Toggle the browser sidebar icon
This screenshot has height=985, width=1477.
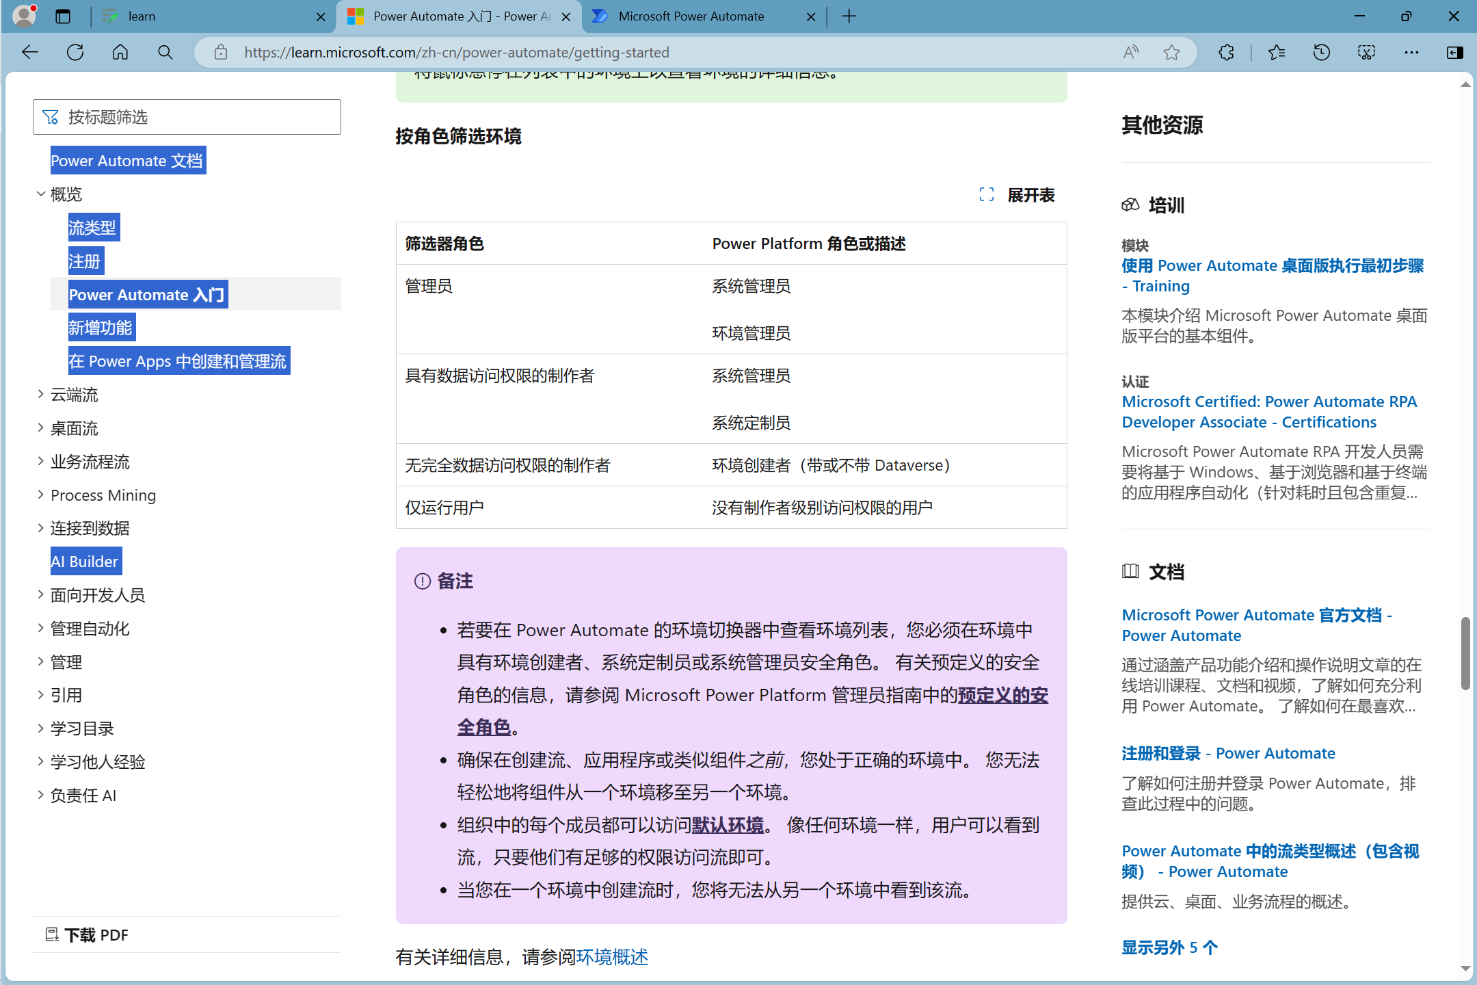[1455, 53]
